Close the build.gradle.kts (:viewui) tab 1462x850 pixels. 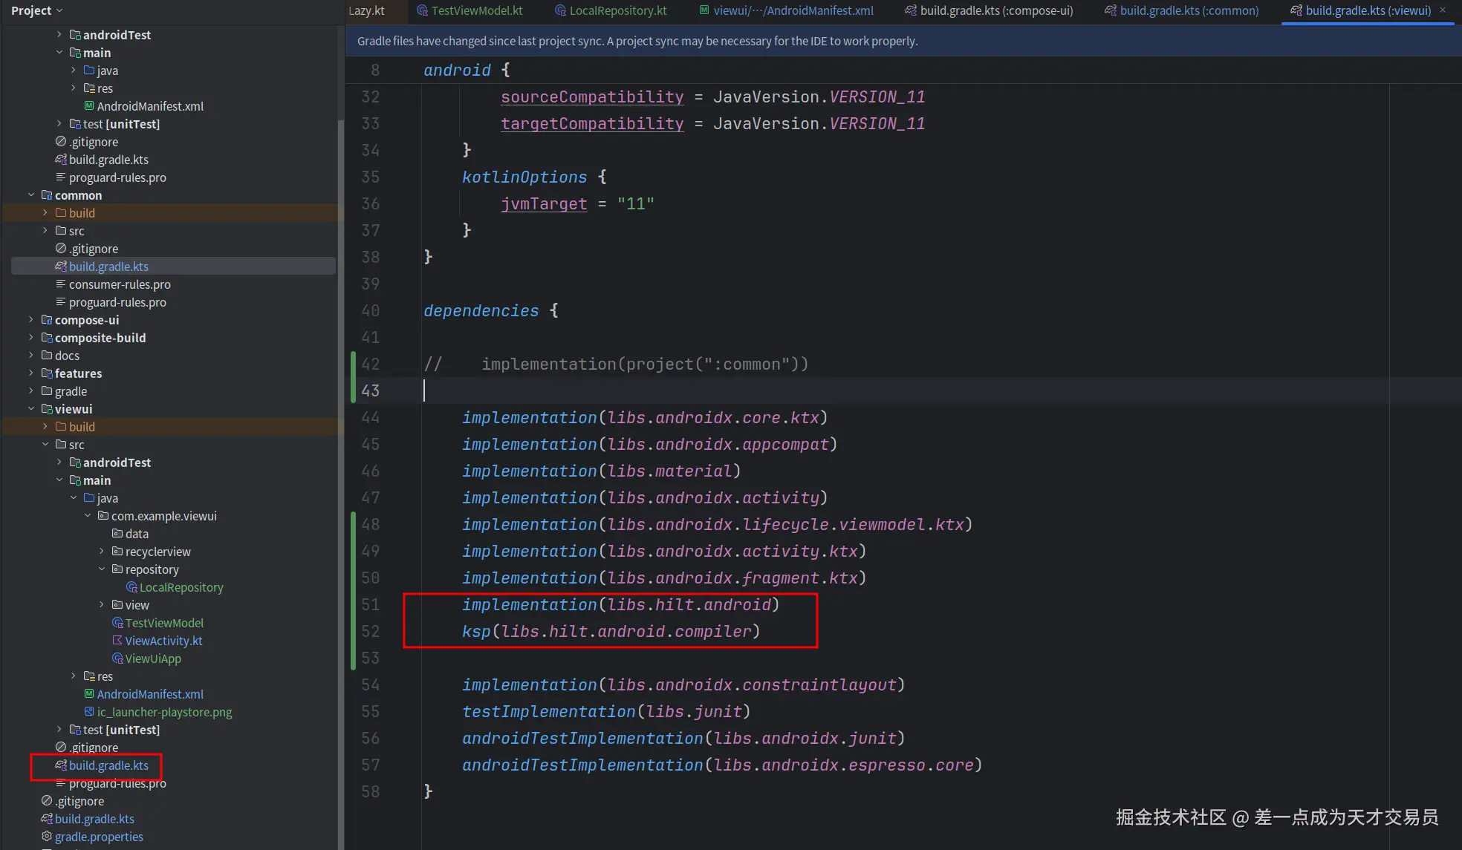[1443, 10]
